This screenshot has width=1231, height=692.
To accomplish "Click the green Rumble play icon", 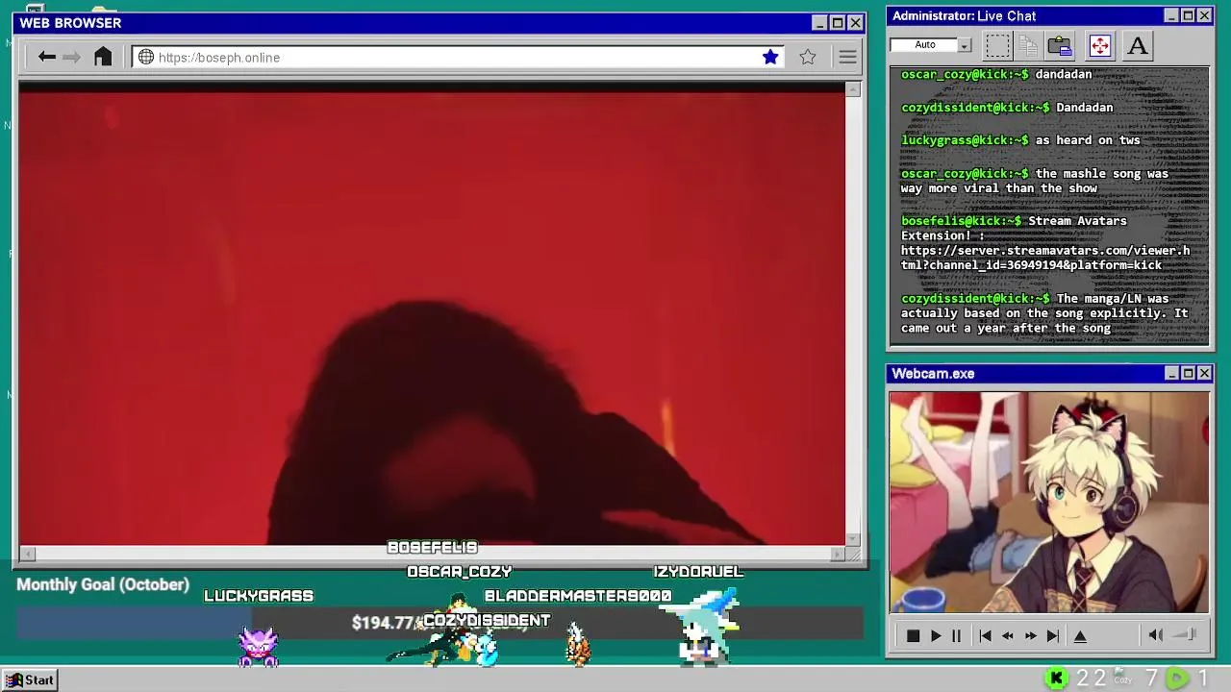I will [x=1176, y=680].
